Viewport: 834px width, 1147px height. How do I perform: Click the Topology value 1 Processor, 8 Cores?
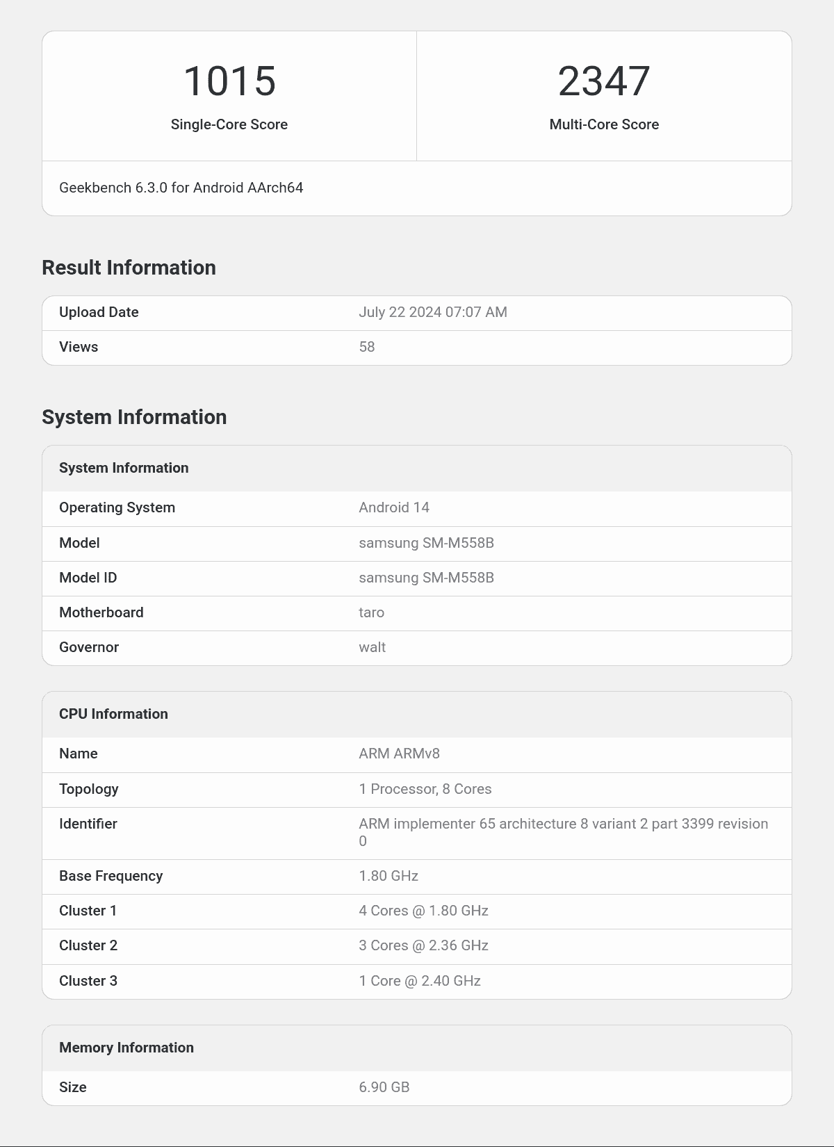(x=425, y=789)
